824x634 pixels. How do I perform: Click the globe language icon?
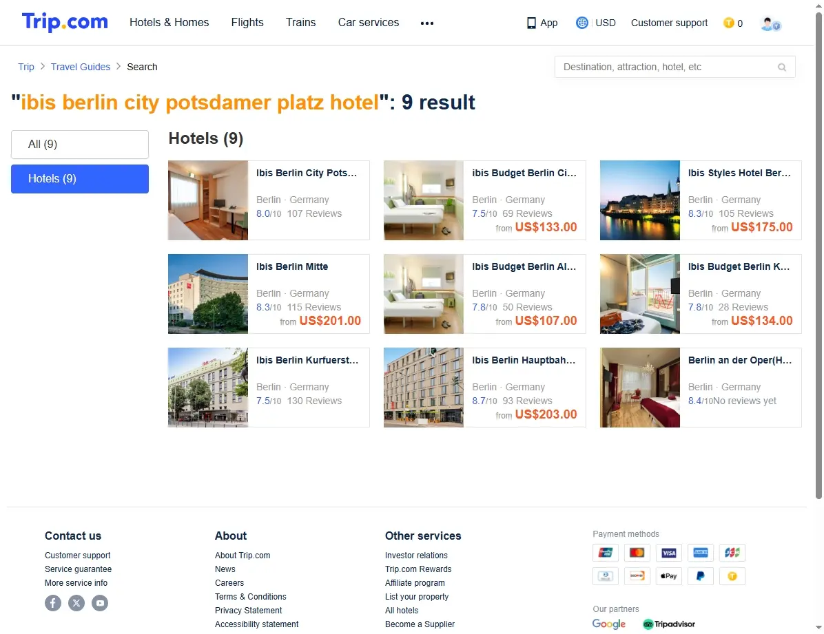click(x=581, y=23)
